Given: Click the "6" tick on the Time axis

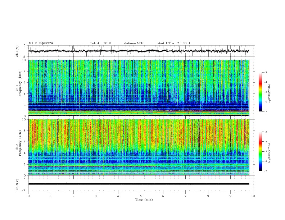Looking at the screenshot, I should pos(163,196).
